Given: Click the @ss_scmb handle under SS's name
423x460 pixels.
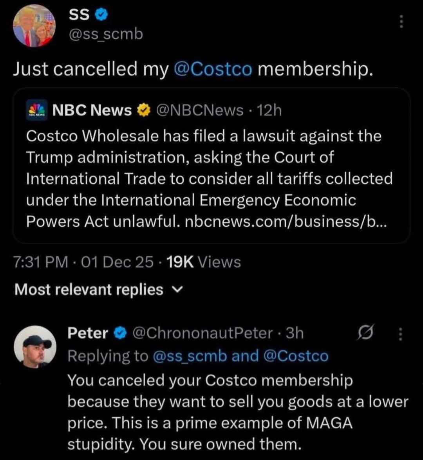Looking at the screenshot, I should [x=106, y=34].
